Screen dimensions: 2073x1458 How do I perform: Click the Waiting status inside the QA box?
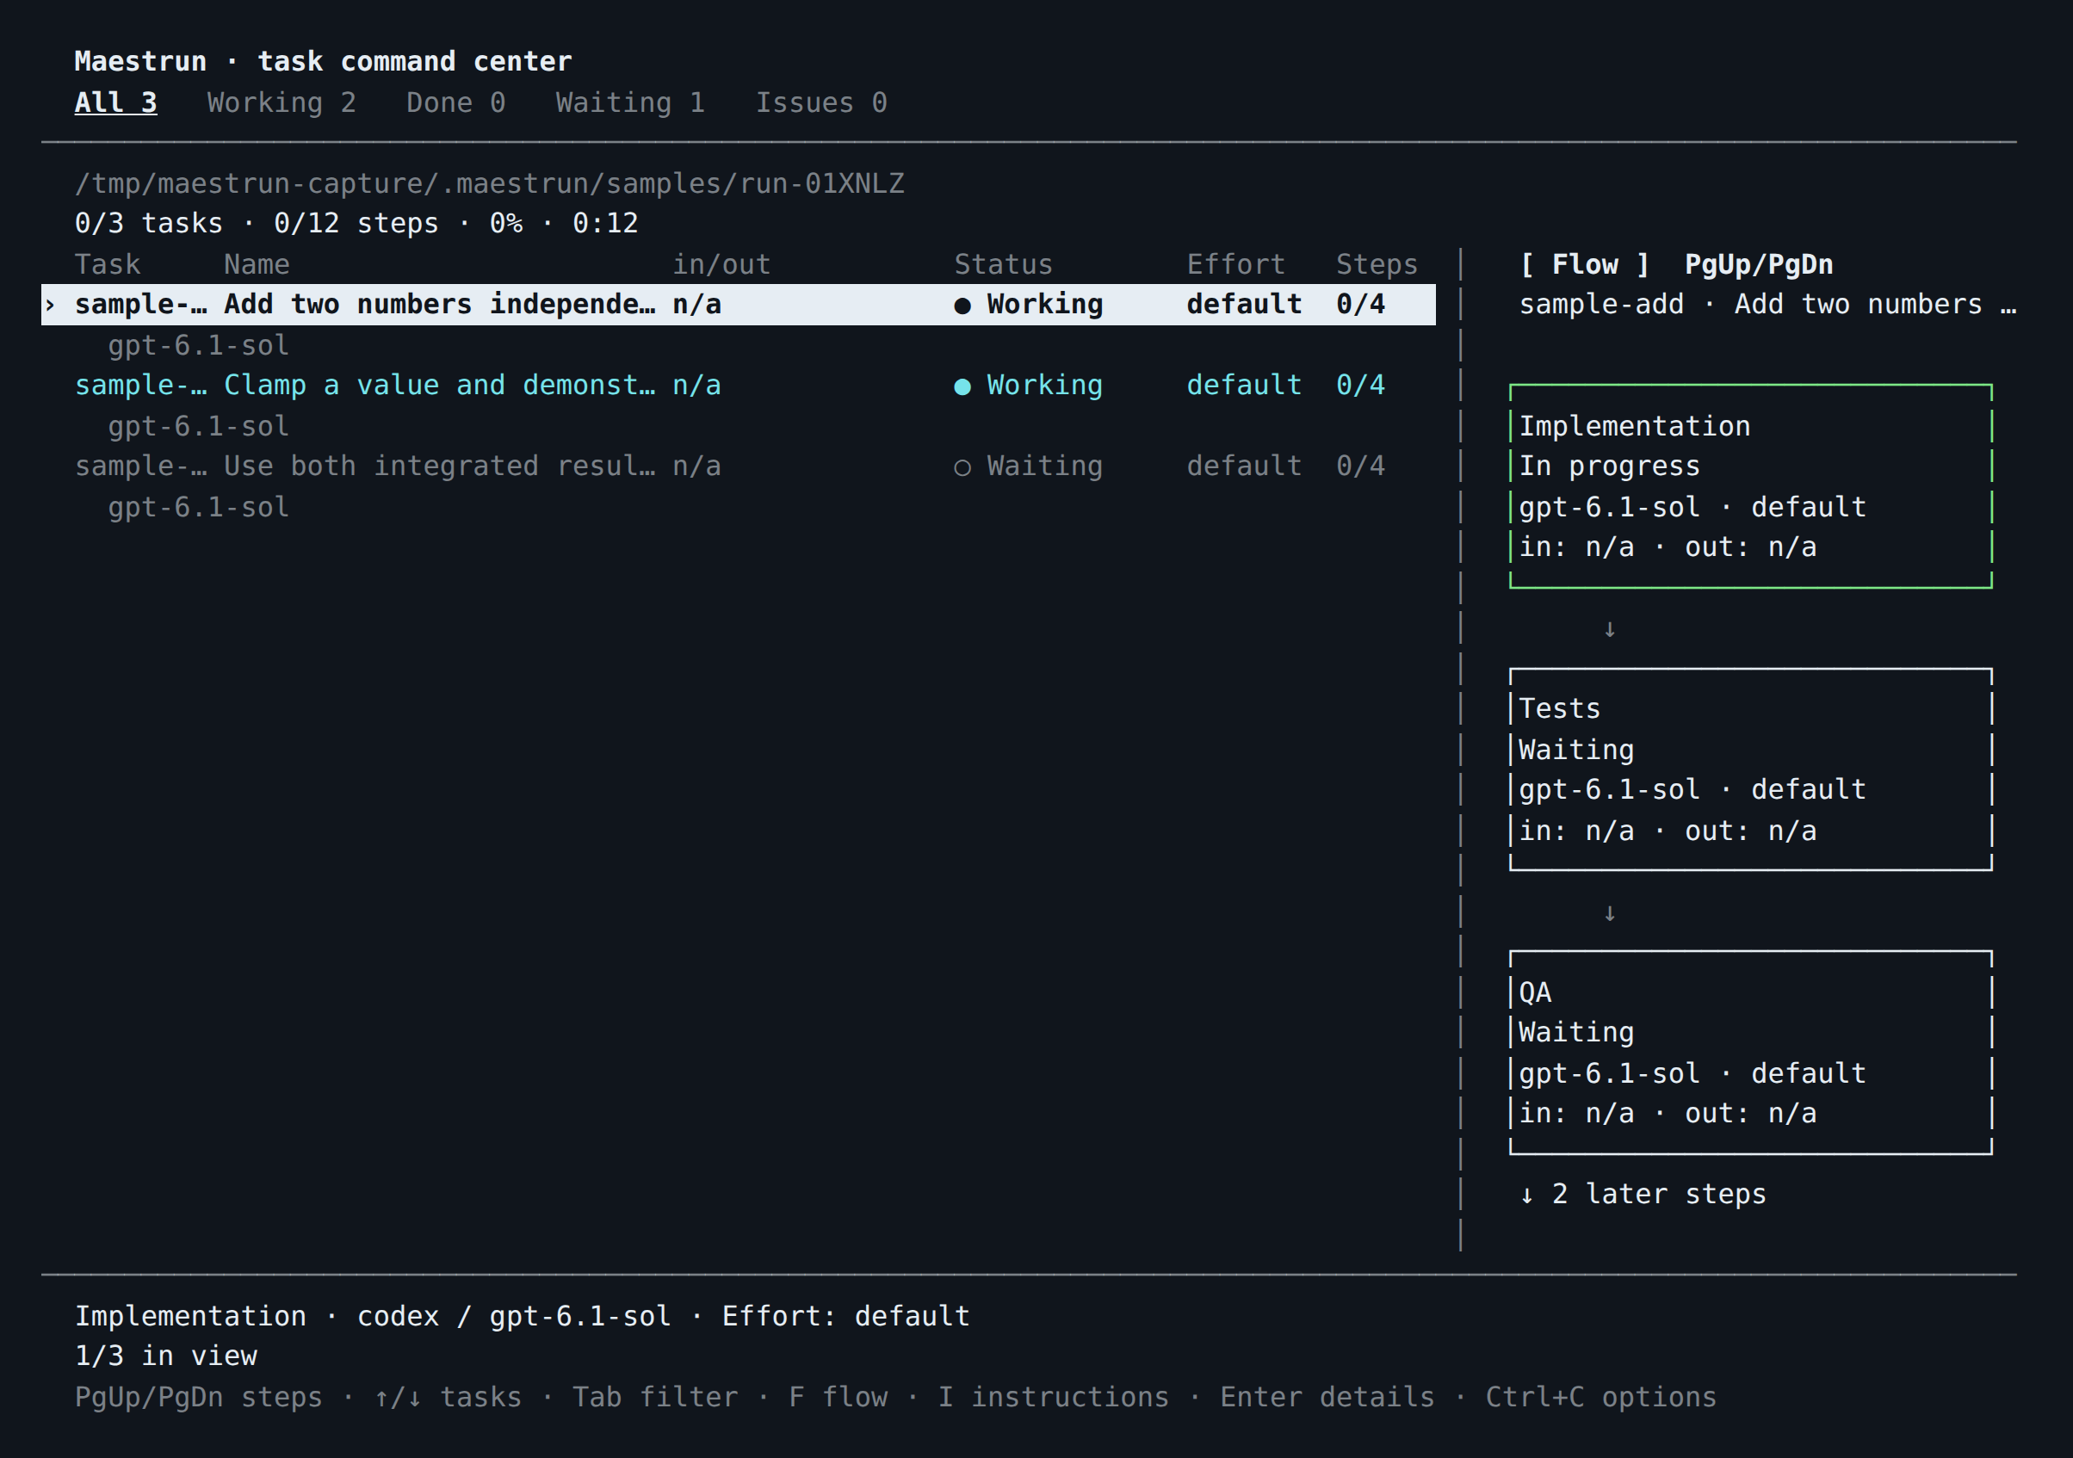pos(1576,1033)
